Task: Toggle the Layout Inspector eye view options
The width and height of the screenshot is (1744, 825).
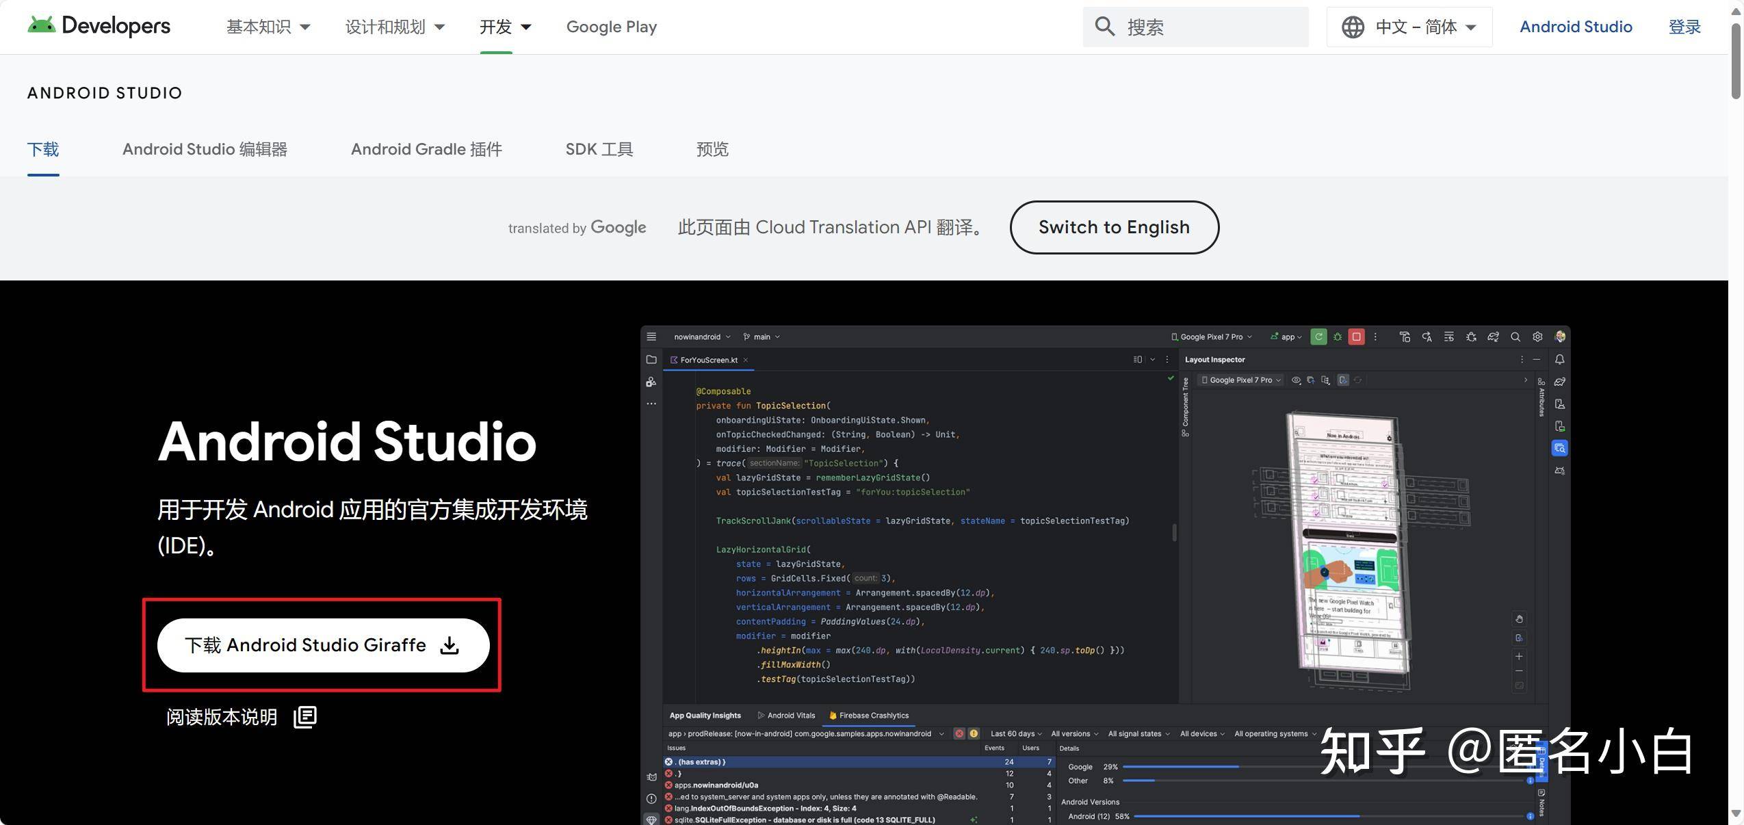Action: 1296,380
